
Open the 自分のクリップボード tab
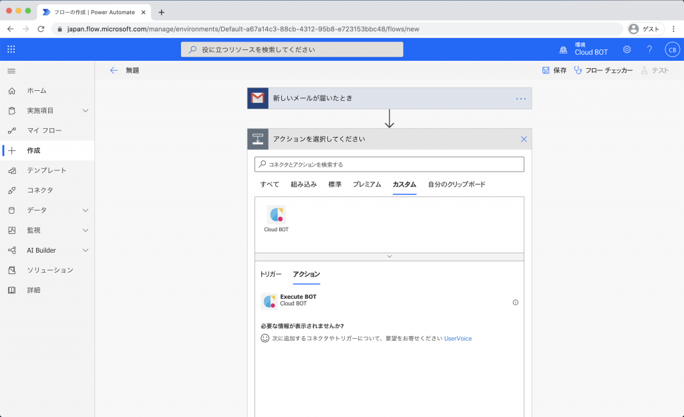pos(456,184)
